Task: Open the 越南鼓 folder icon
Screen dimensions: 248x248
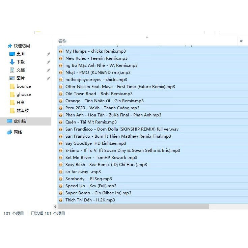Action: click(x=12, y=111)
